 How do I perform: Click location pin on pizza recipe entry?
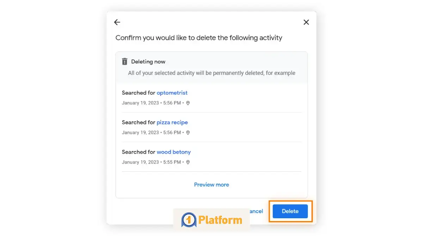pos(188,133)
